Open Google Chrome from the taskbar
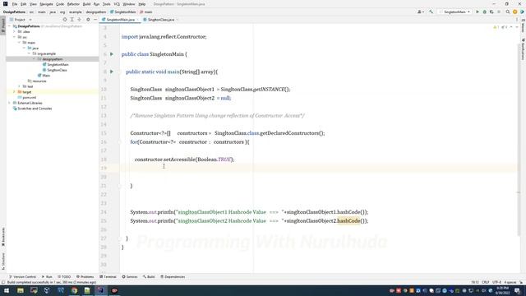The height and width of the screenshot is (296, 526). pyautogui.click(x=74, y=290)
